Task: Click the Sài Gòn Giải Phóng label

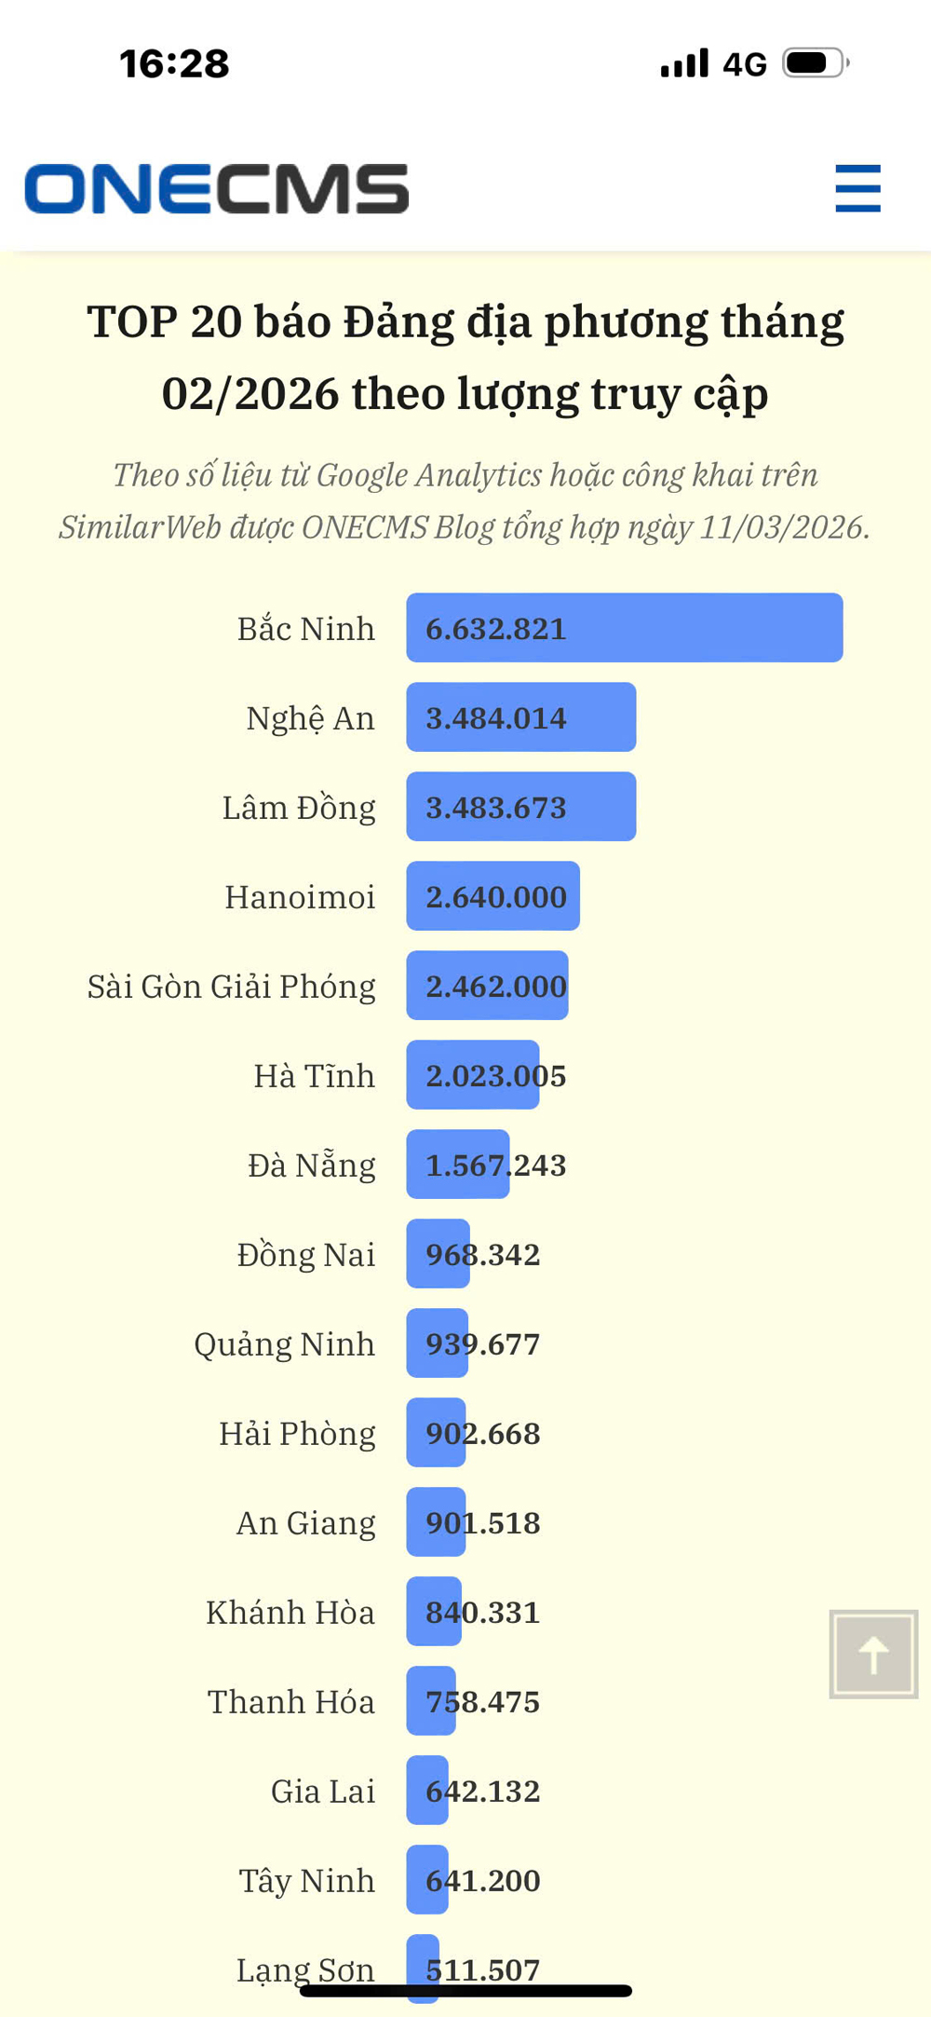Action: coord(231,987)
